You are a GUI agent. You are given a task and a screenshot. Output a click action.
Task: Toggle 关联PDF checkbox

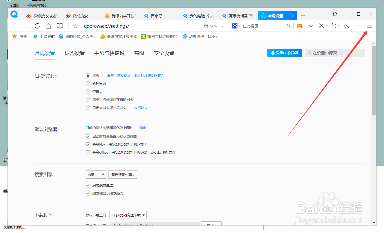pos(88,145)
